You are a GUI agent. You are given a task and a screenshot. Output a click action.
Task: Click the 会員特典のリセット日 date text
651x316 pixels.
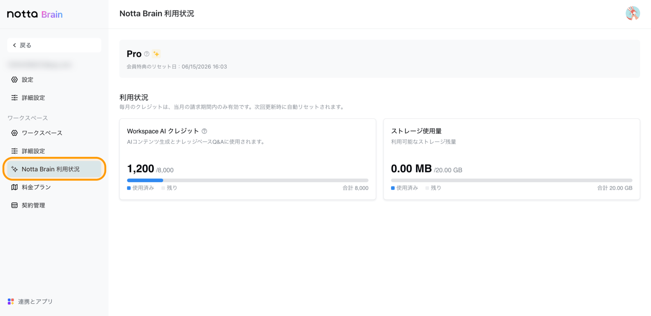click(x=177, y=67)
